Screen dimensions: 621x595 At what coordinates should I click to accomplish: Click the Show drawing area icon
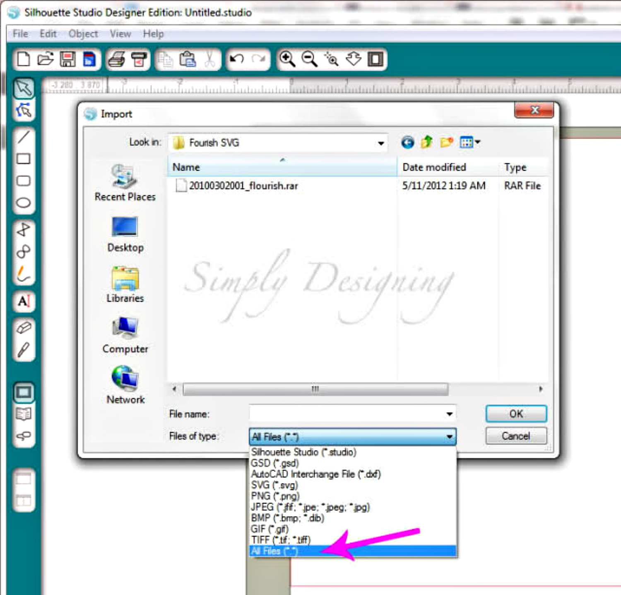(24, 392)
